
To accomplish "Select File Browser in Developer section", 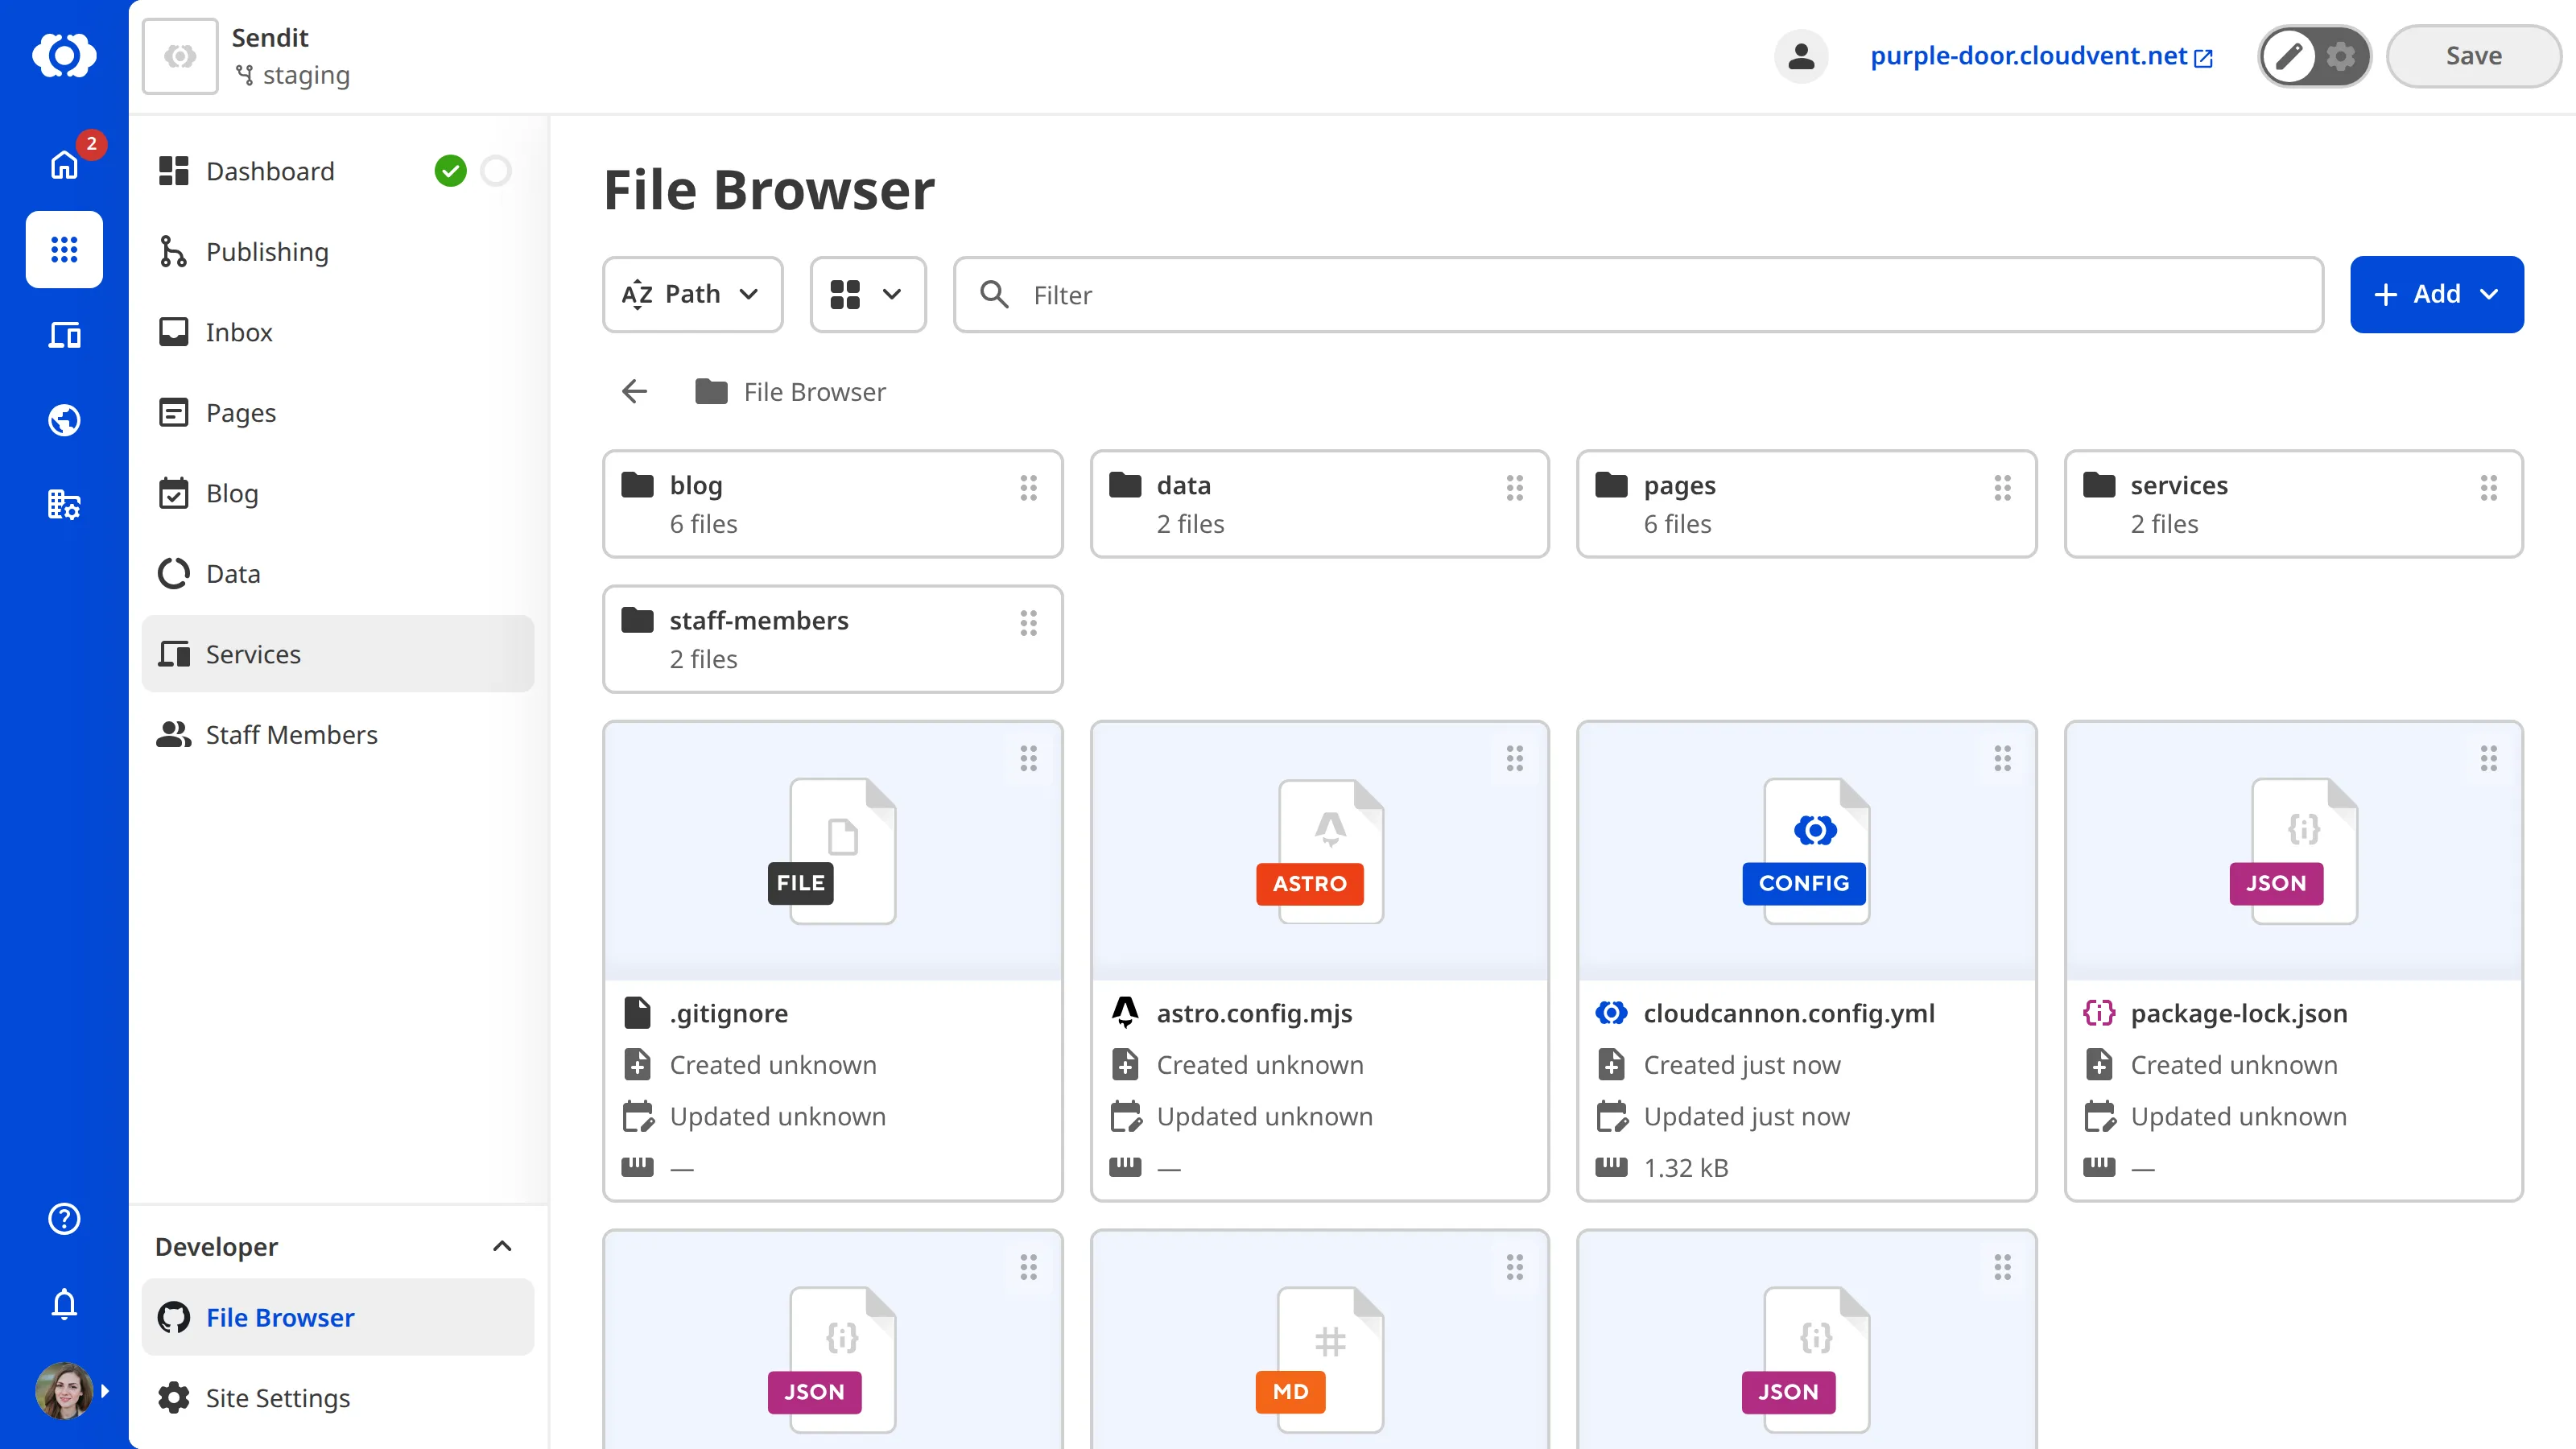I will pyautogui.click(x=338, y=1317).
